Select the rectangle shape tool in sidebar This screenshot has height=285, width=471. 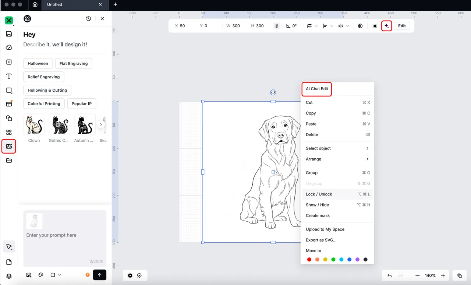9,90
